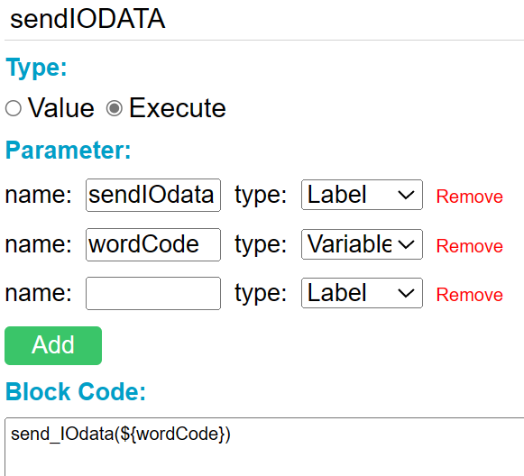Click the Value label text
The height and width of the screenshot is (476, 524).
tap(61, 108)
